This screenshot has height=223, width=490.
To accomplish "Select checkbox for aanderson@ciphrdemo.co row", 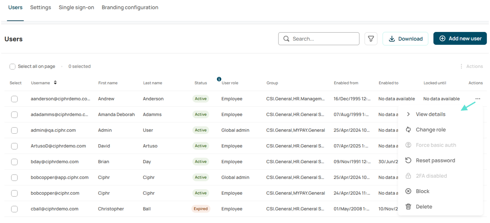I will tap(14, 99).
